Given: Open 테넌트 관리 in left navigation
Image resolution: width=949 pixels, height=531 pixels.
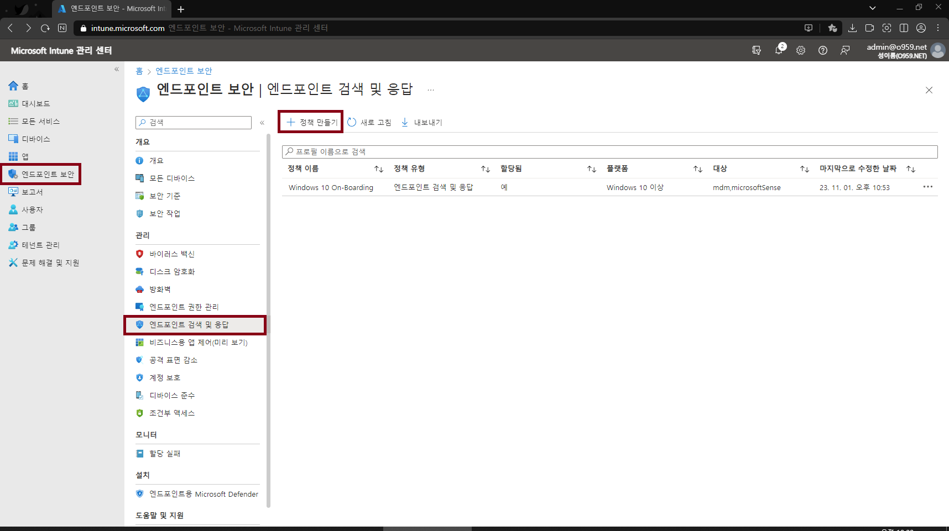Looking at the screenshot, I should (x=34, y=245).
